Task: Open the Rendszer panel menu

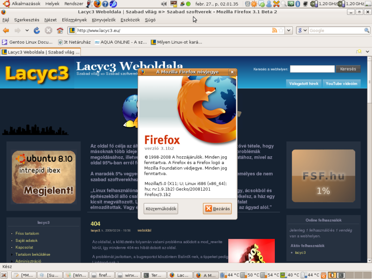Action: coord(74,4)
